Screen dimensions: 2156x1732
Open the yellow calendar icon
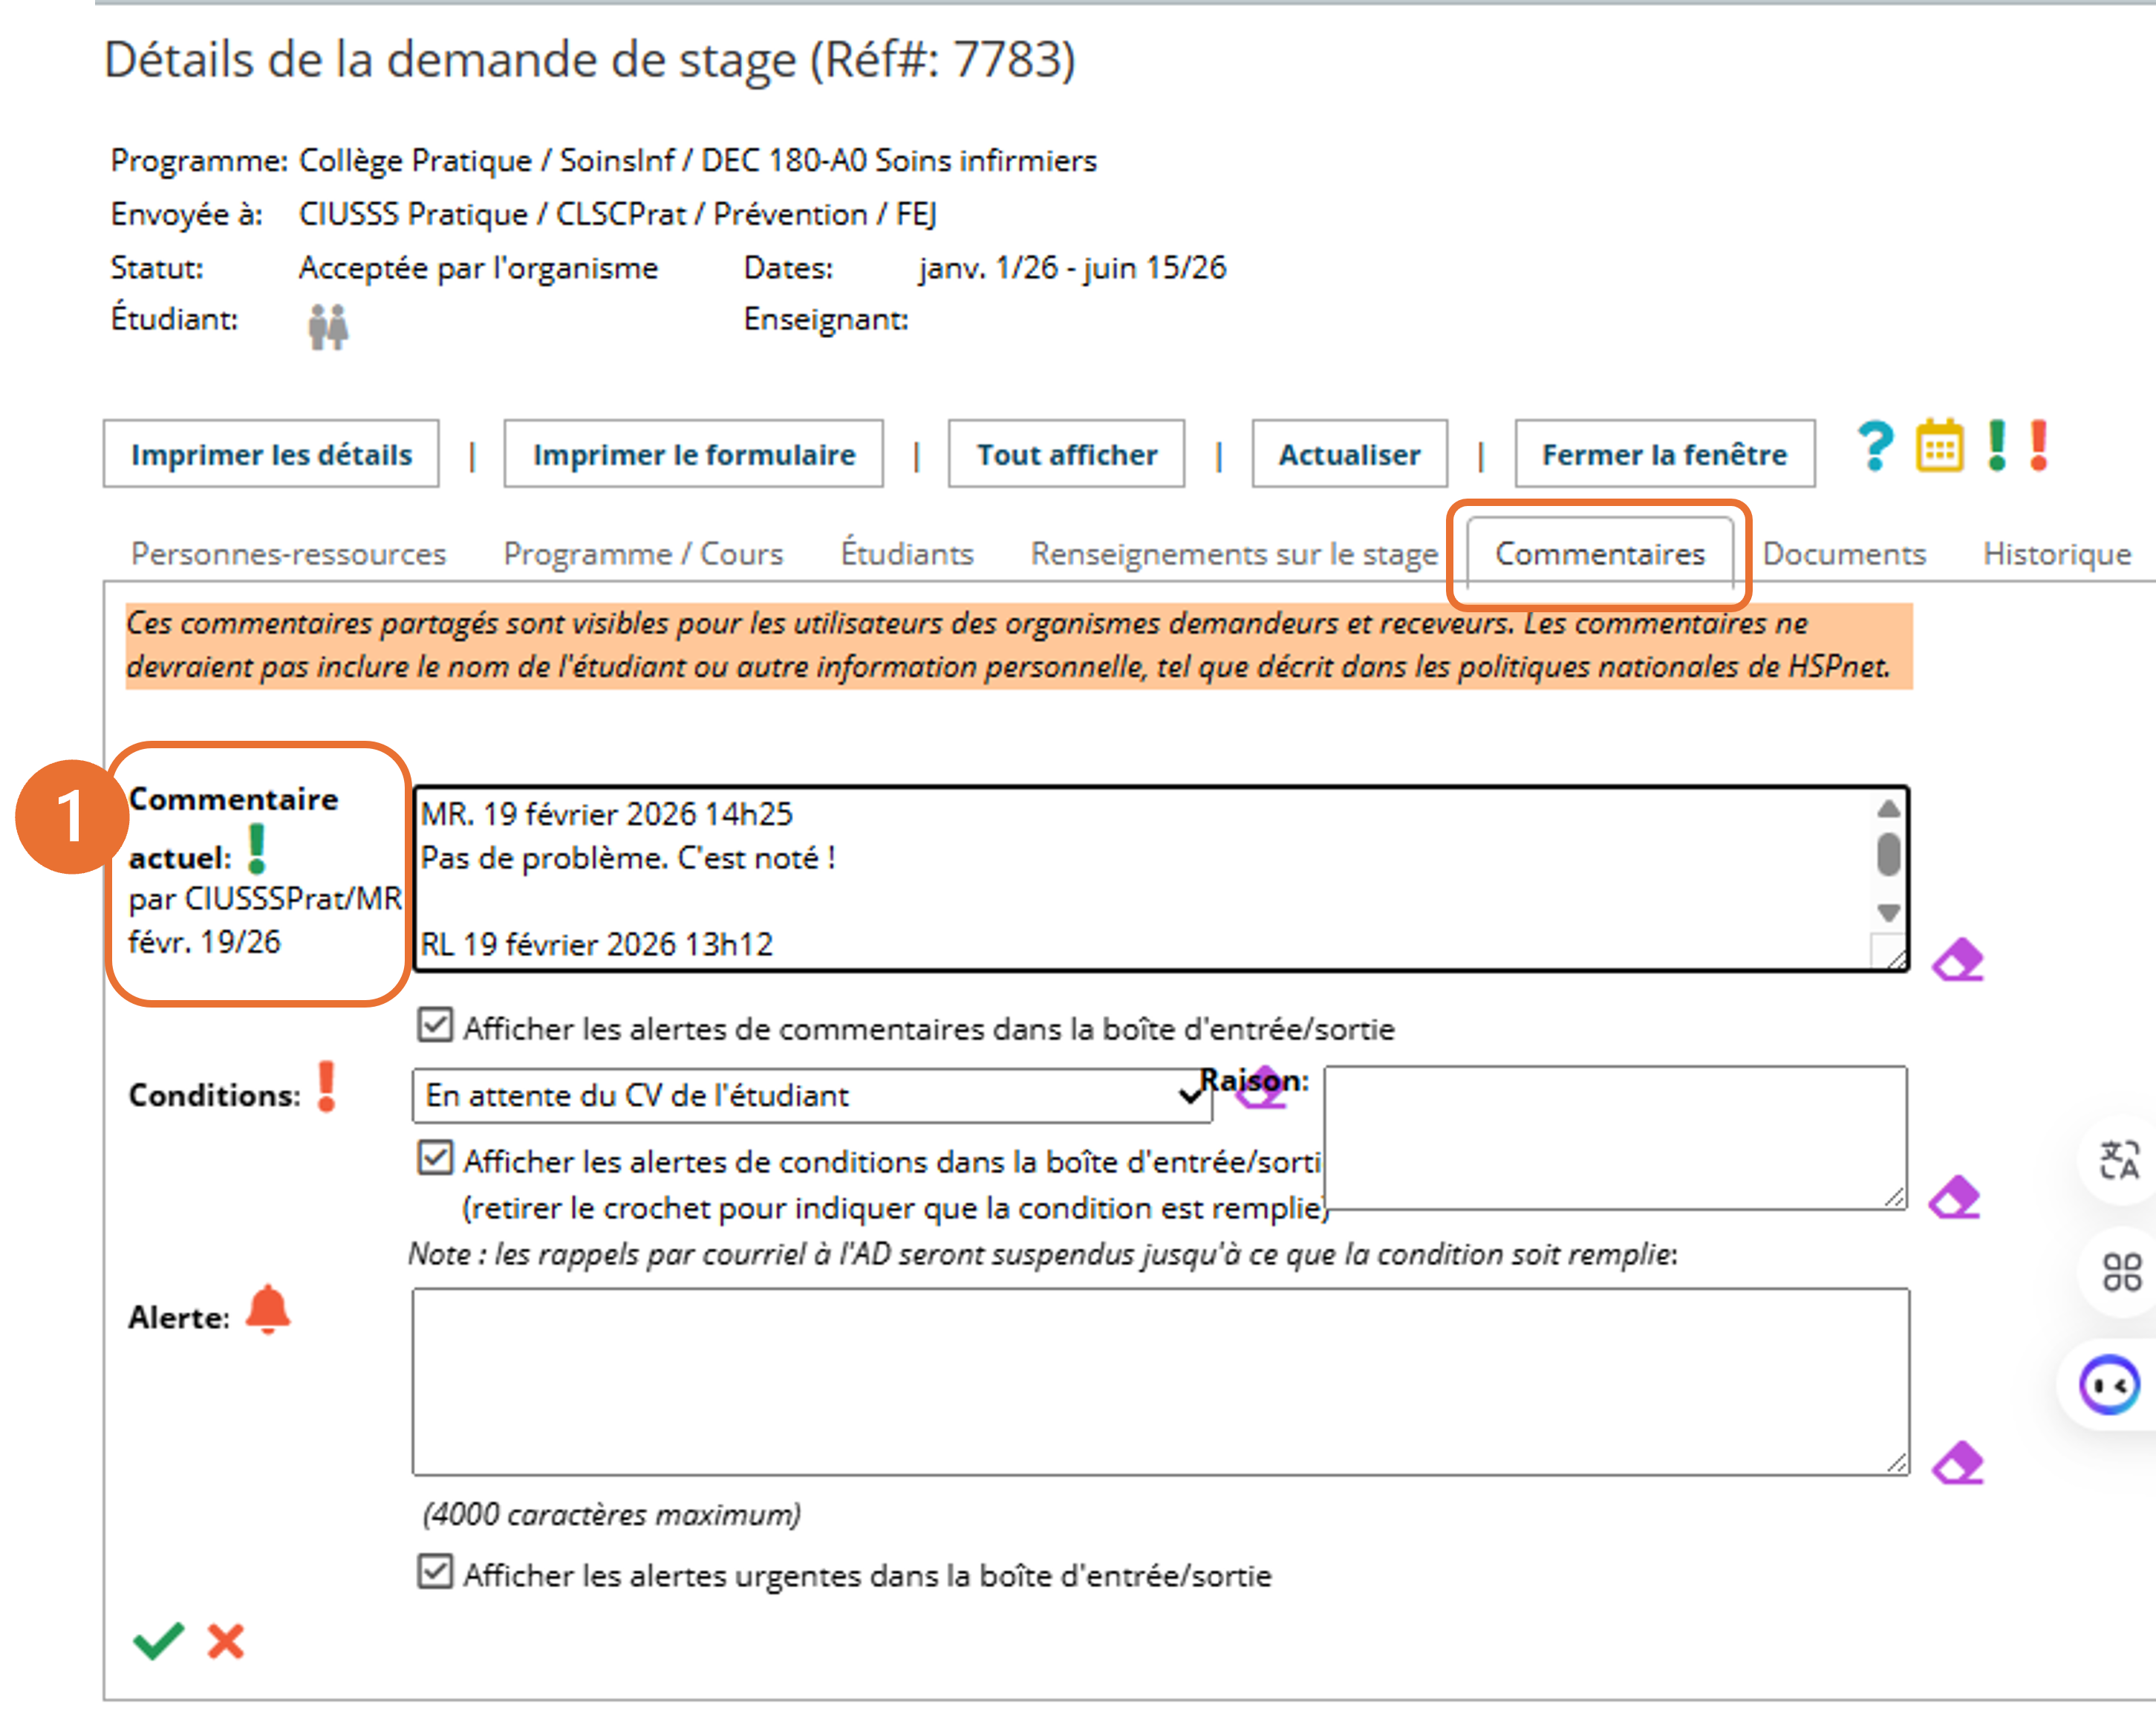[x=1939, y=447]
